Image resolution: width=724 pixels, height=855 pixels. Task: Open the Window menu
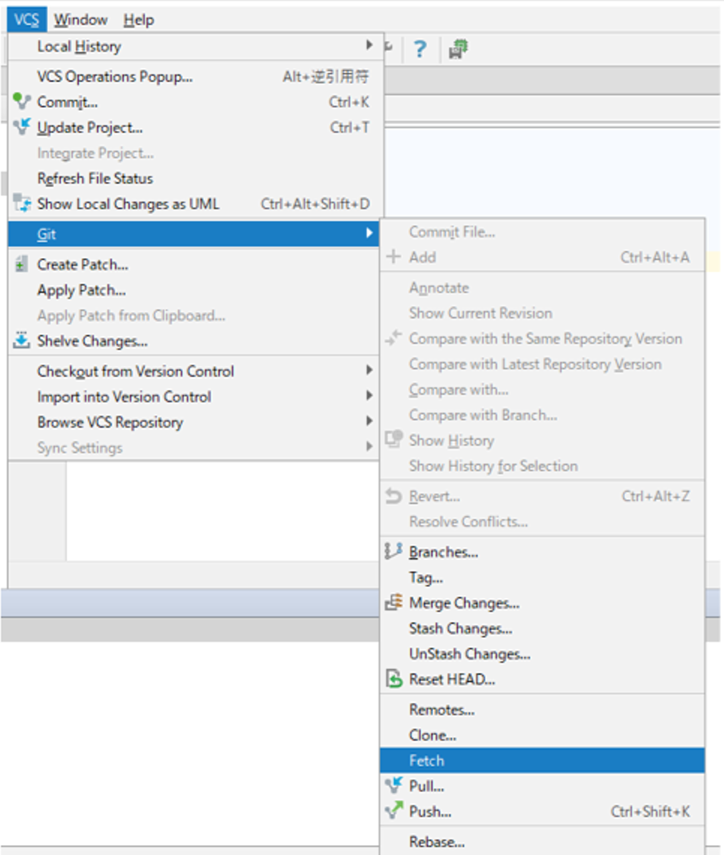click(80, 20)
